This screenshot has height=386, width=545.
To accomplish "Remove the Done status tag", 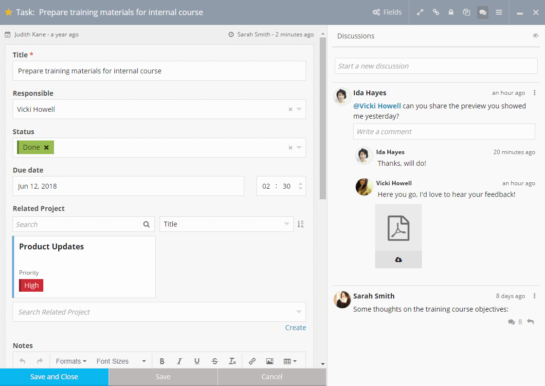I will tap(47, 147).
